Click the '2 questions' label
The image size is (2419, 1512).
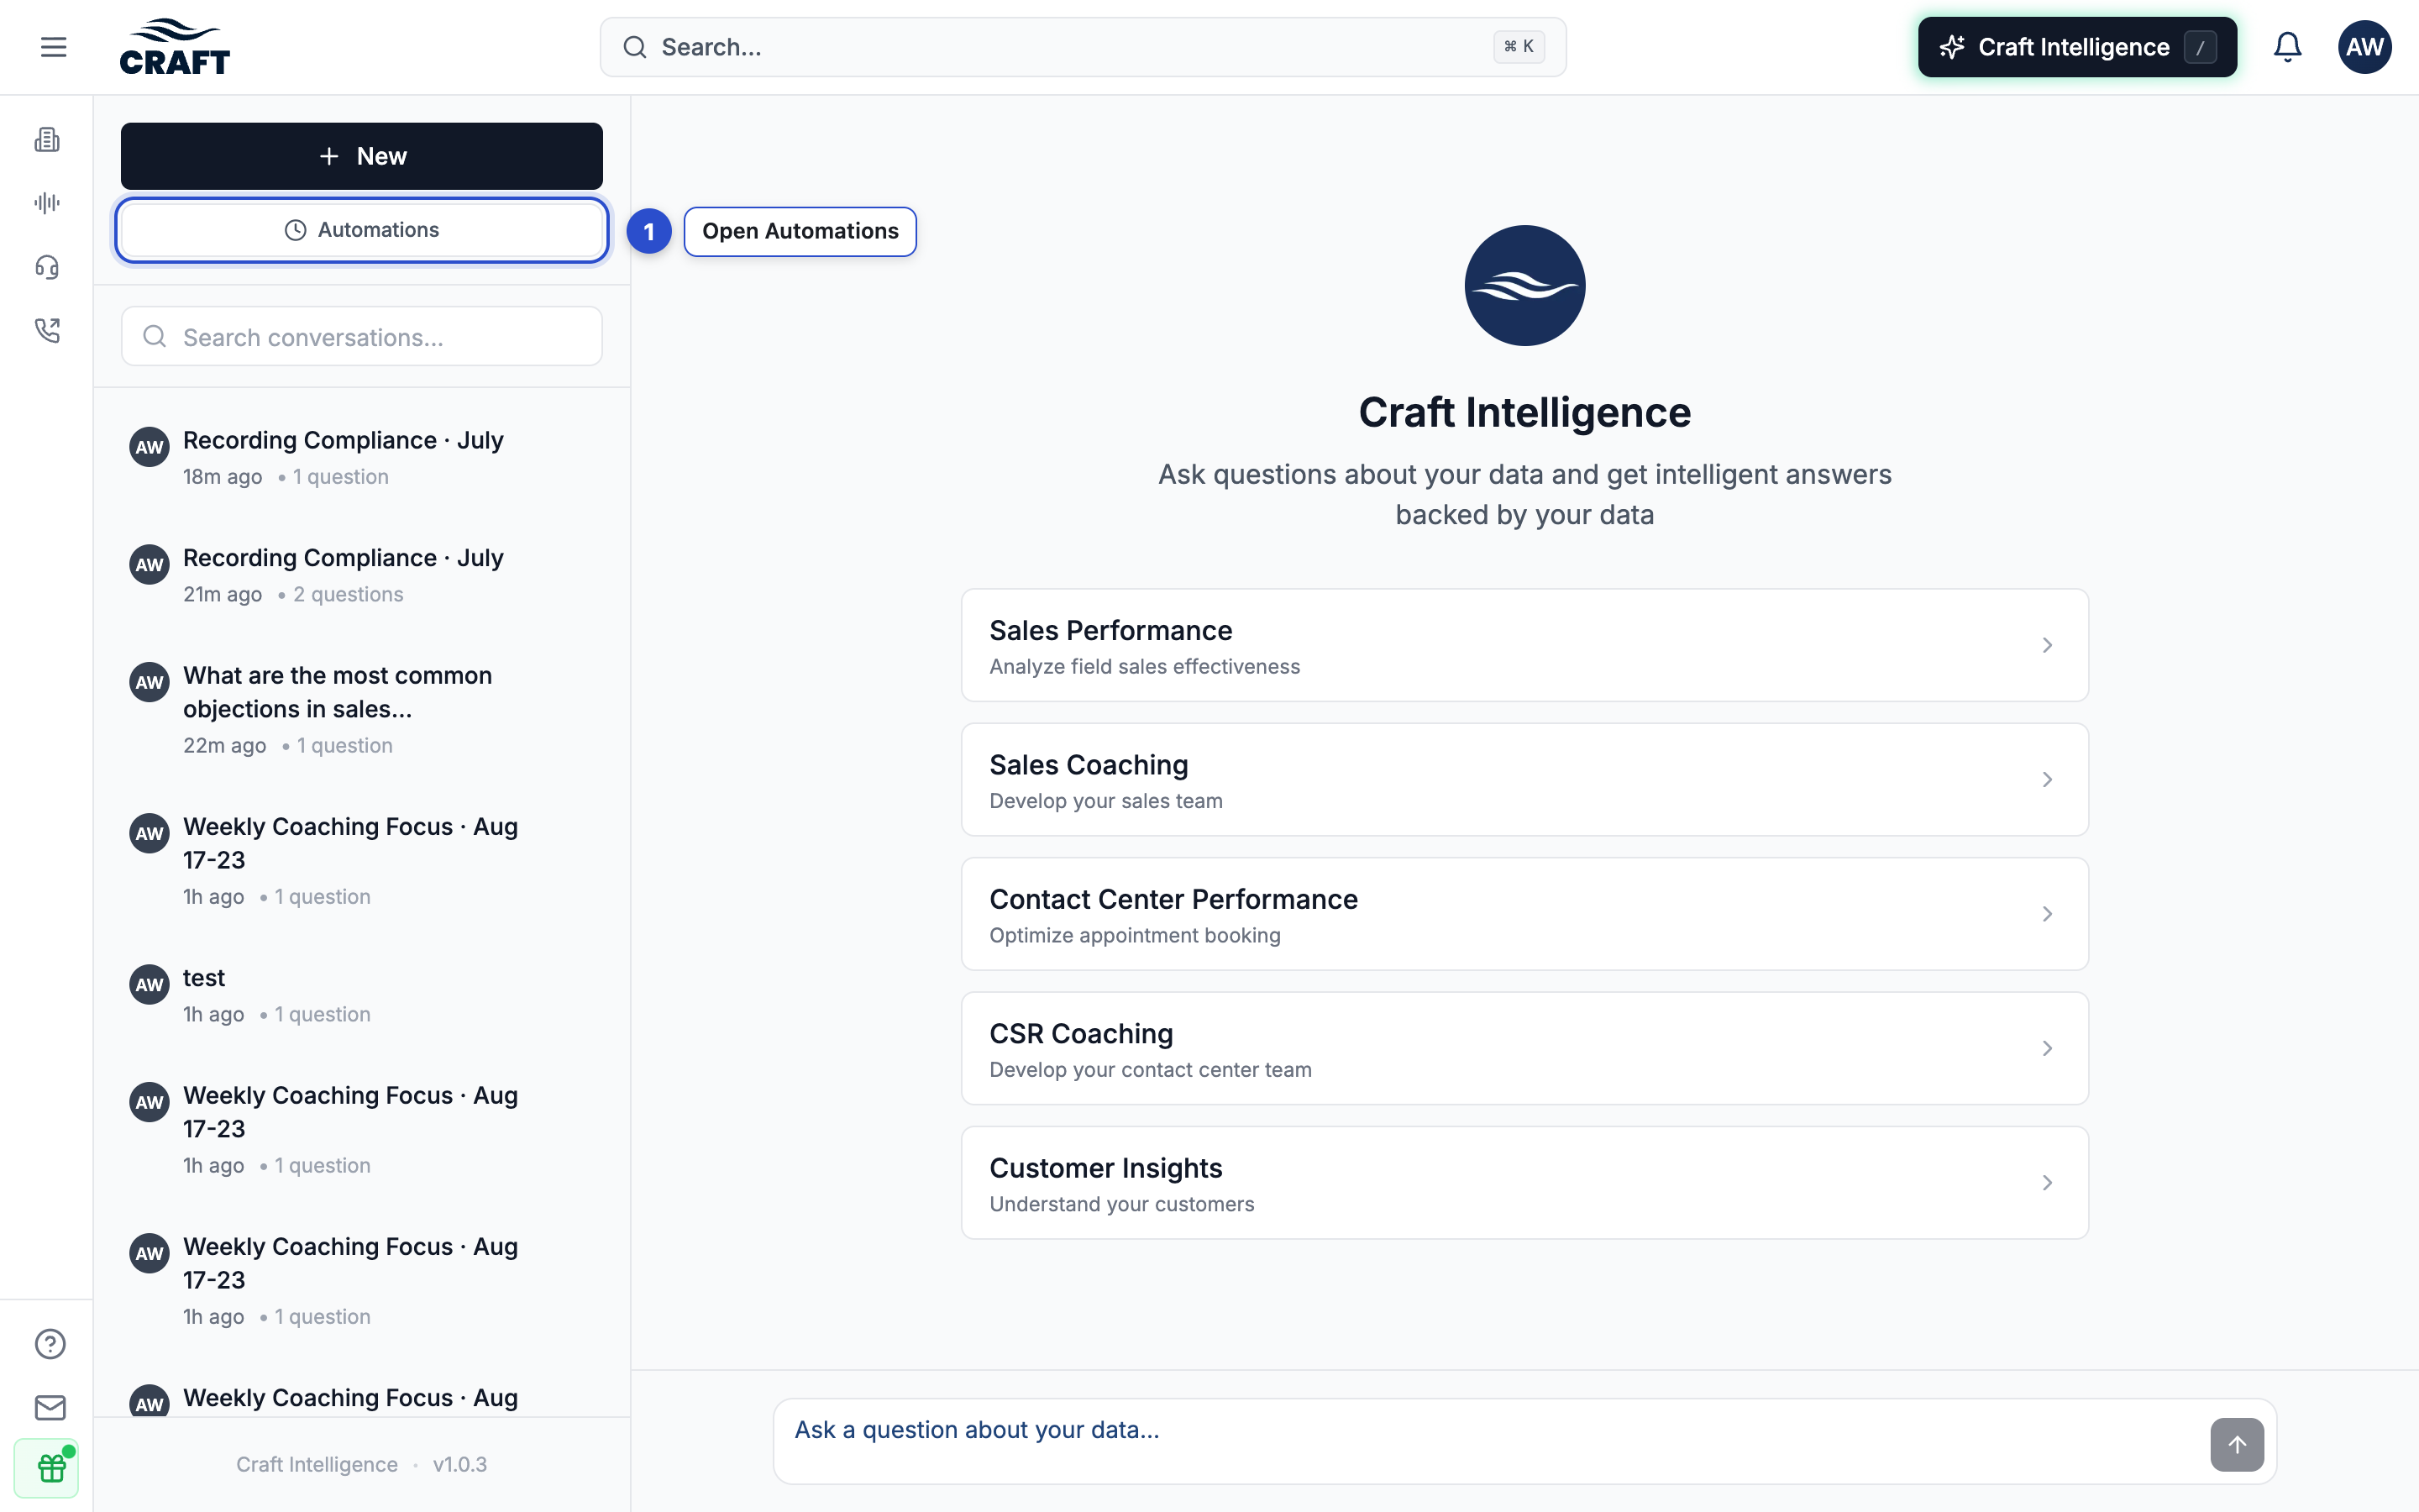(348, 594)
